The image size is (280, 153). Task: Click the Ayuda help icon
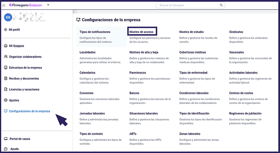6,149
